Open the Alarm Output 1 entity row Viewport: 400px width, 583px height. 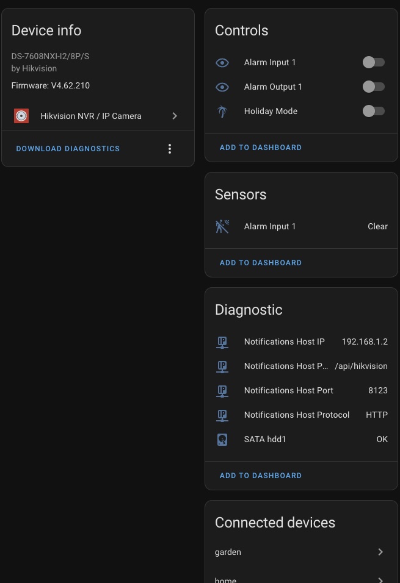click(x=301, y=87)
